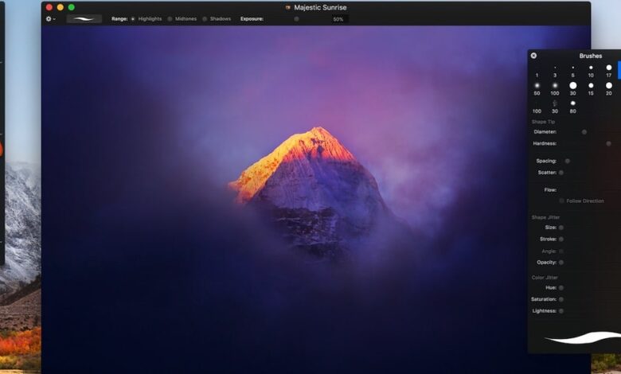Select the size 17 brush preset
Image resolution: width=621 pixels, height=374 pixels.
point(609,68)
